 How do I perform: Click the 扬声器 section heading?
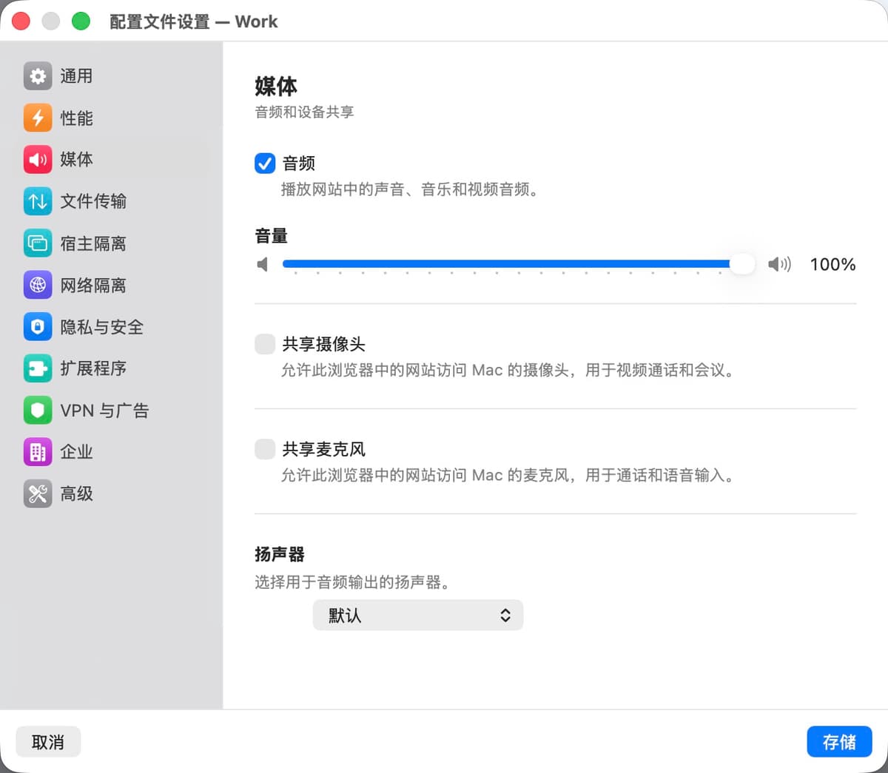280,554
